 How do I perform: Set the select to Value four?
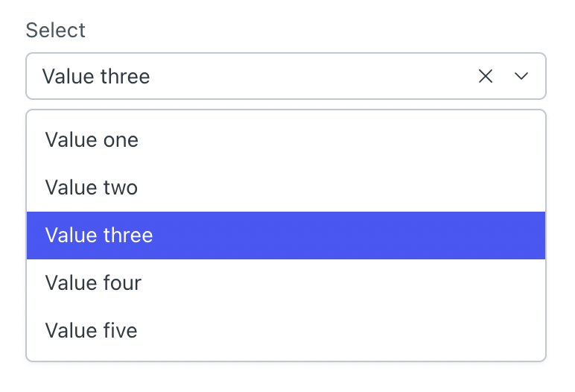(x=286, y=283)
